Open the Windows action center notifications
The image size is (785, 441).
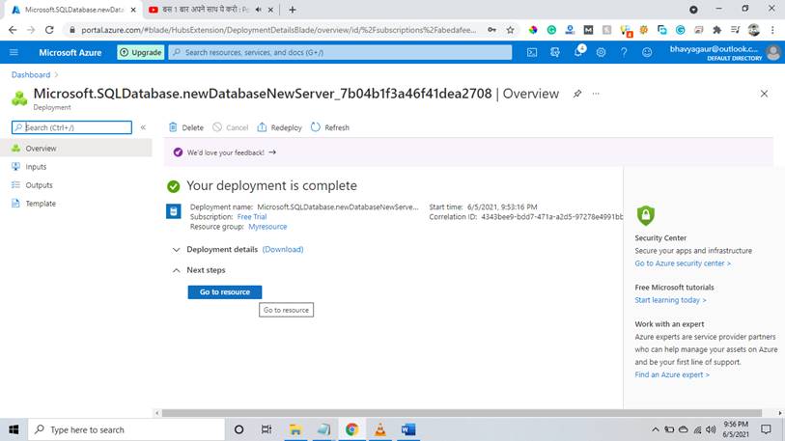tap(766, 429)
